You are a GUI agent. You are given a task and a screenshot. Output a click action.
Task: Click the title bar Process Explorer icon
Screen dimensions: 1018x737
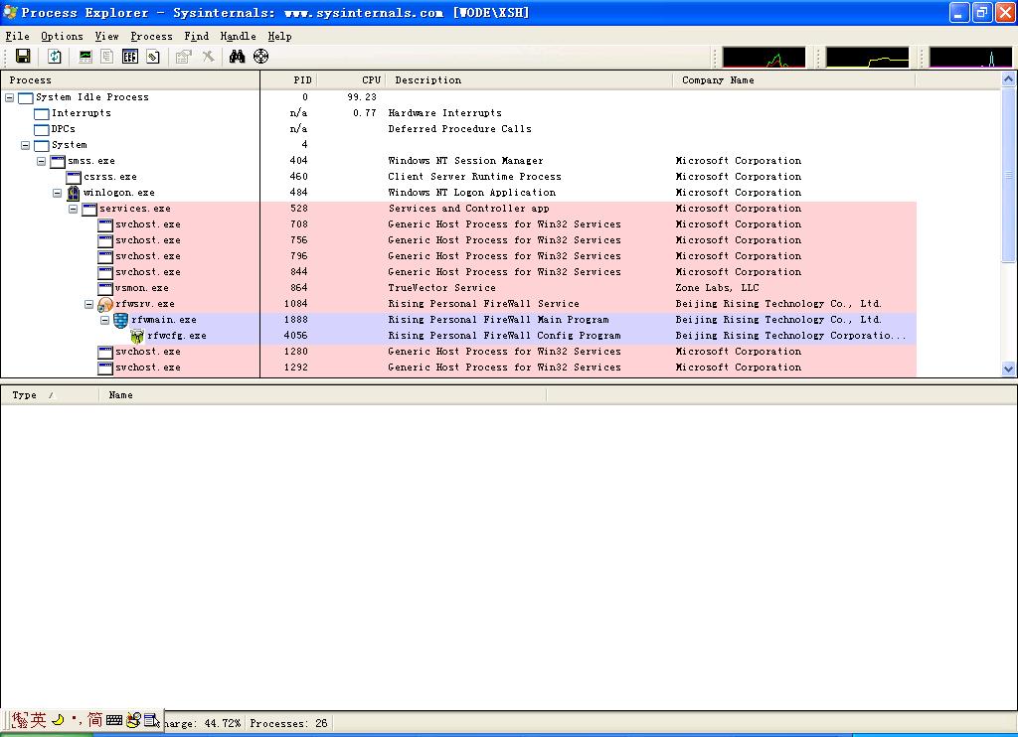coord(10,12)
